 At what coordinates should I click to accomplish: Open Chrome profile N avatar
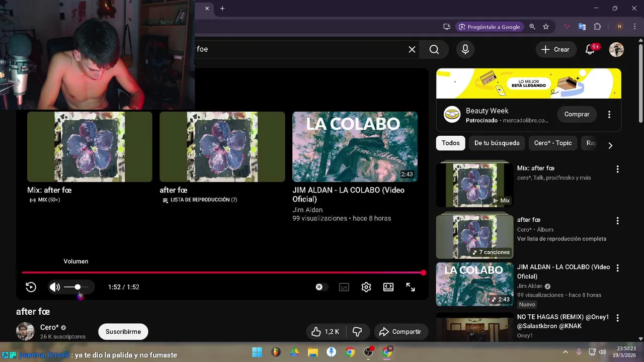(619, 27)
